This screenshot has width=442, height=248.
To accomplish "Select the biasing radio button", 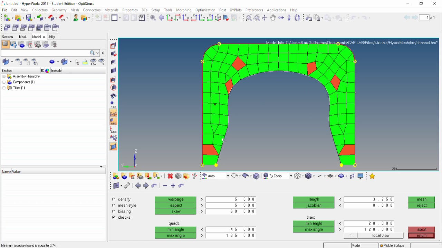I will 114,211.
